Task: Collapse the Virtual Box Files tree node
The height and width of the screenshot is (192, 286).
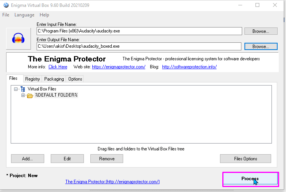Action: point(16,89)
